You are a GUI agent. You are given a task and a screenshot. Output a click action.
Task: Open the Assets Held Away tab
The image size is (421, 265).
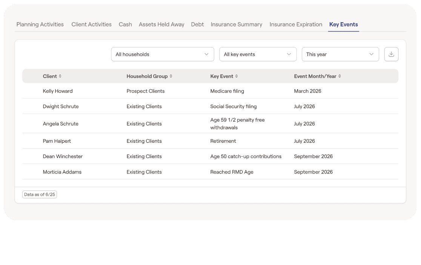coord(161,24)
